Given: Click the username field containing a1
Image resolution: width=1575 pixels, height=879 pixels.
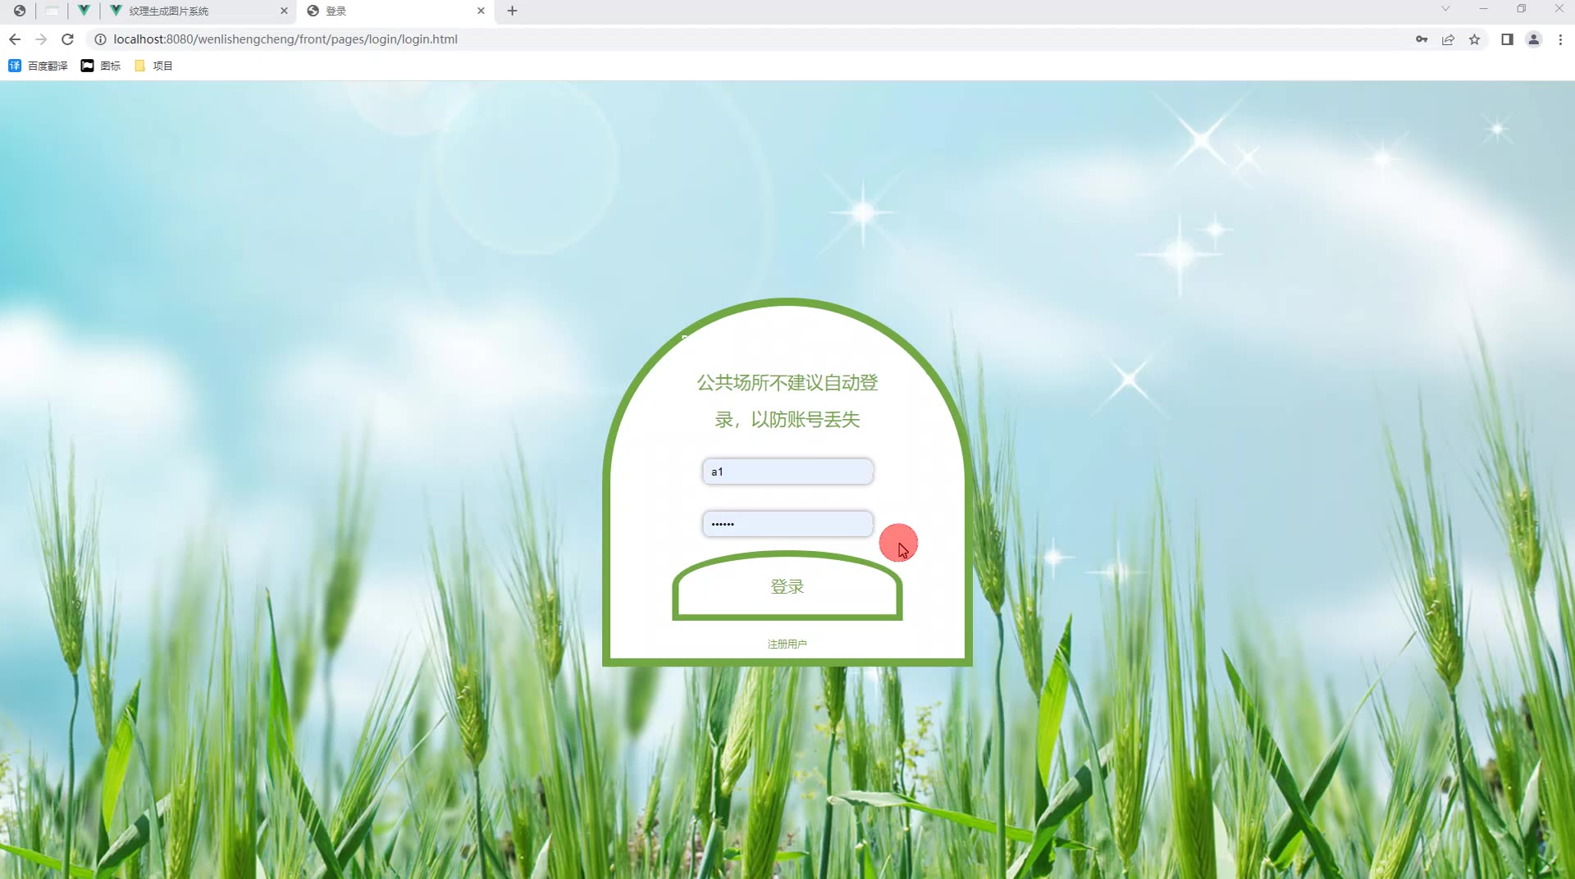Looking at the screenshot, I should [787, 471].
